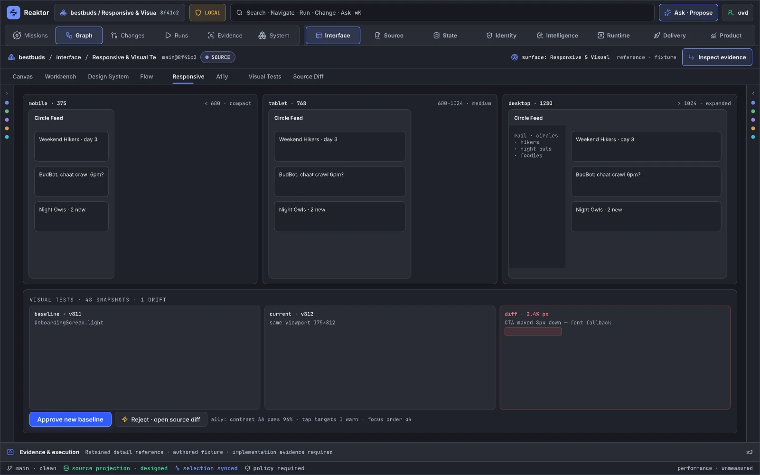Open the Evidence section

(225, 36)
